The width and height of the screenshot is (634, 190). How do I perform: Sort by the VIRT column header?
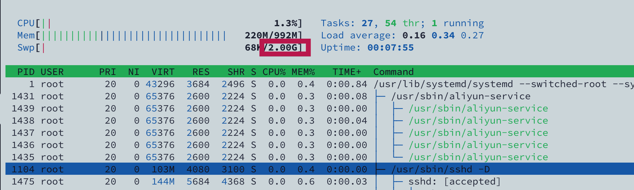point(163,72)
